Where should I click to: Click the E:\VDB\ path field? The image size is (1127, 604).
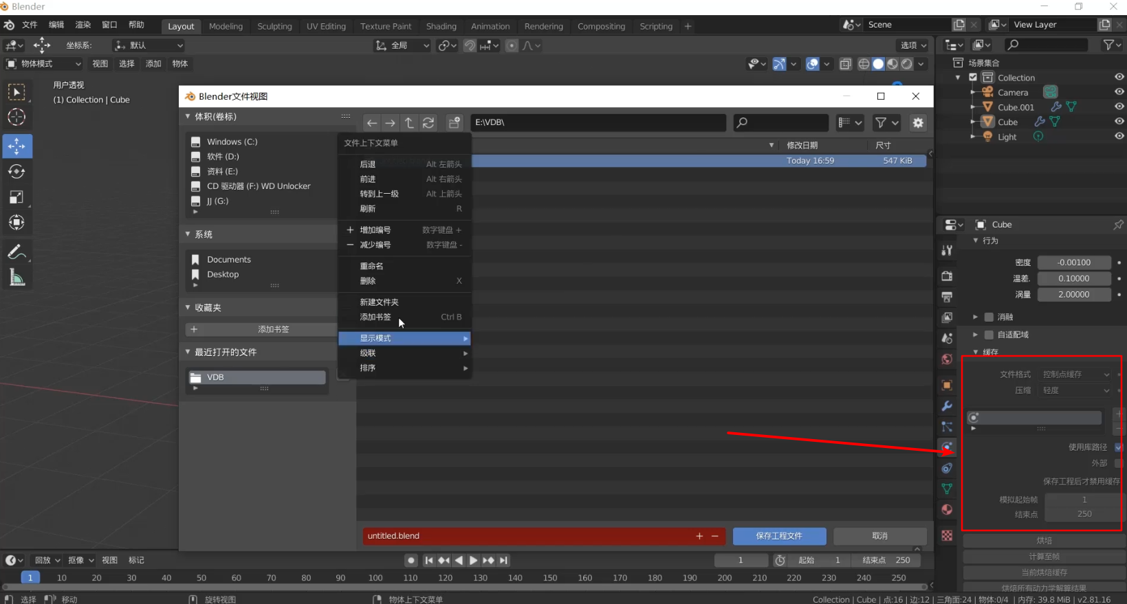coord(598,123)
